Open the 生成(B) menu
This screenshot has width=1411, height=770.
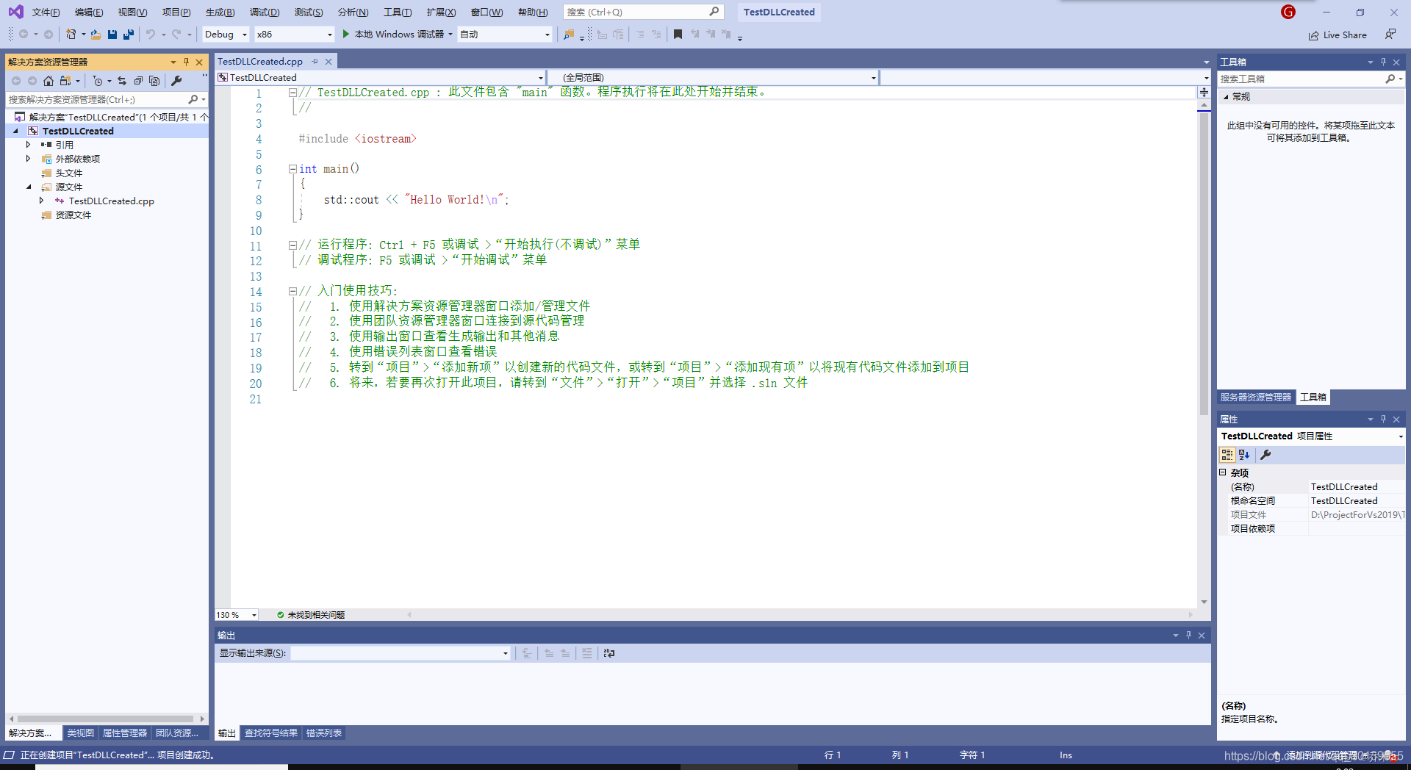tap(220, 12)
